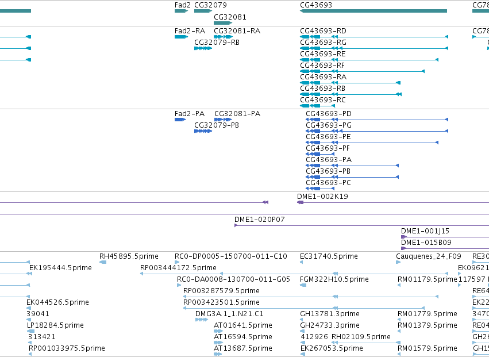Click the CG43693 gene label
This screenshot has height=357, width=489.
316,5
